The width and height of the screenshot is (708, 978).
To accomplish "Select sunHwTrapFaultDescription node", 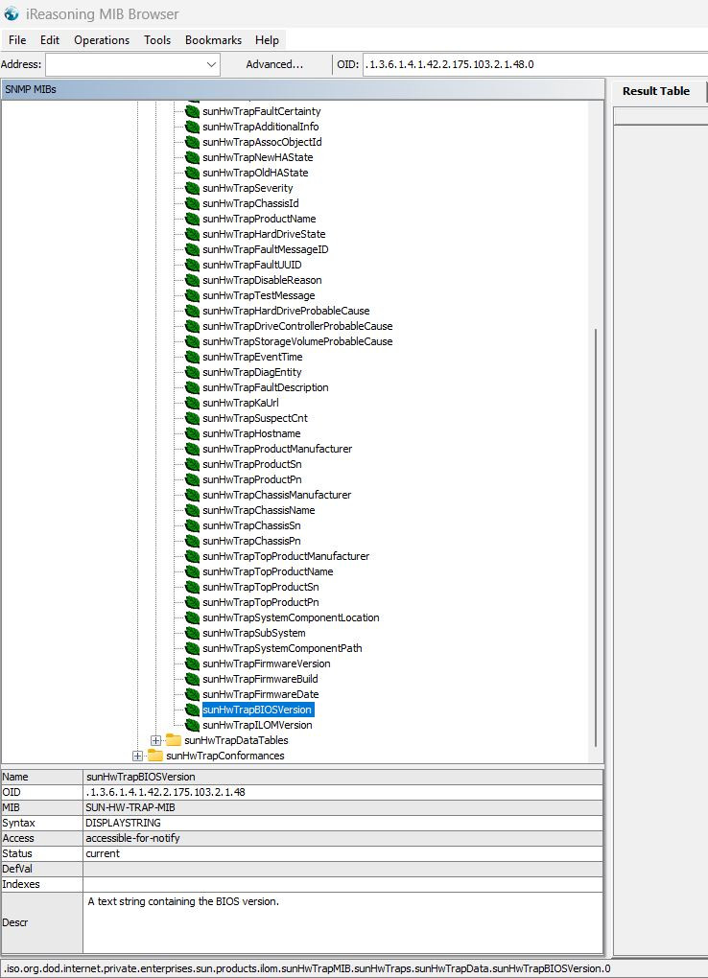I will (266, 387).
